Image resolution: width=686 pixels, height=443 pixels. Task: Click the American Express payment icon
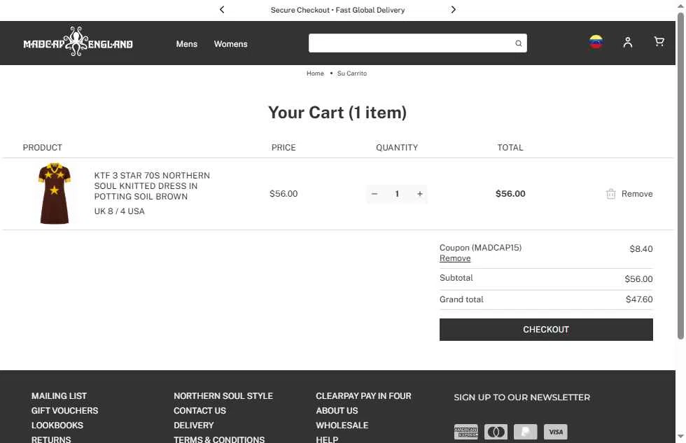click(x=466, y=432)
